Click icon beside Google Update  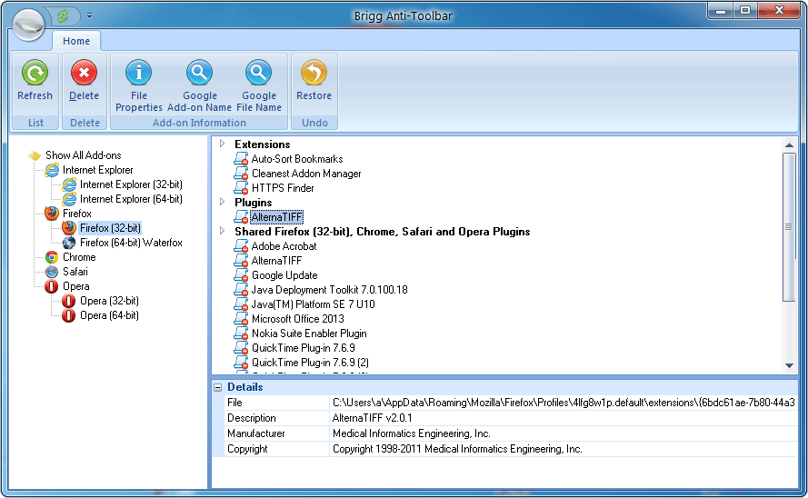(241, 275)
